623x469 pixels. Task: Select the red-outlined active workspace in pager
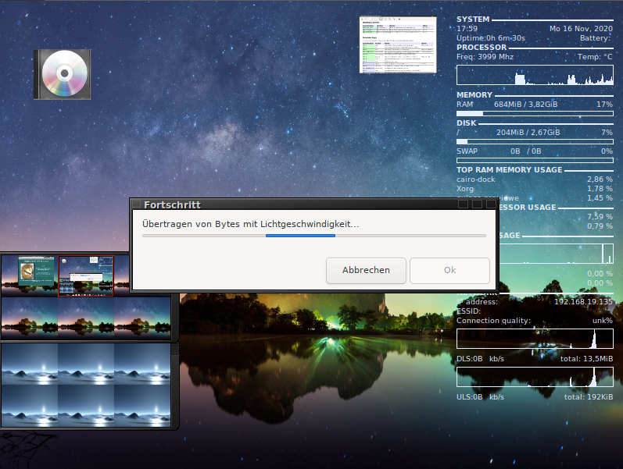[x=86, y=275]
